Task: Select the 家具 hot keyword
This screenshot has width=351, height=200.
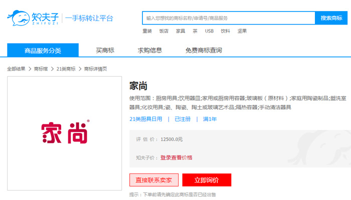Action: (181, 31)
